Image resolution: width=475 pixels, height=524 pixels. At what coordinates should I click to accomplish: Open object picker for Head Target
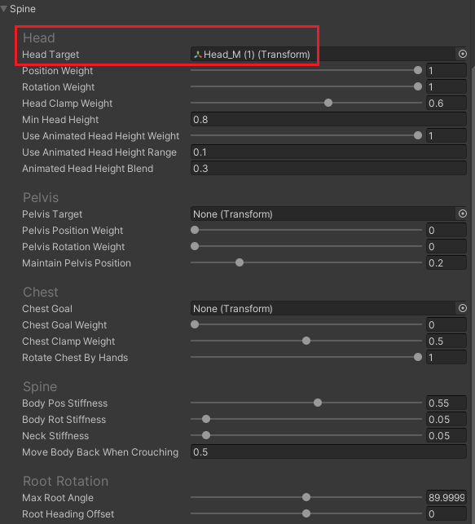pyautogui.click(x=462, y=54)
